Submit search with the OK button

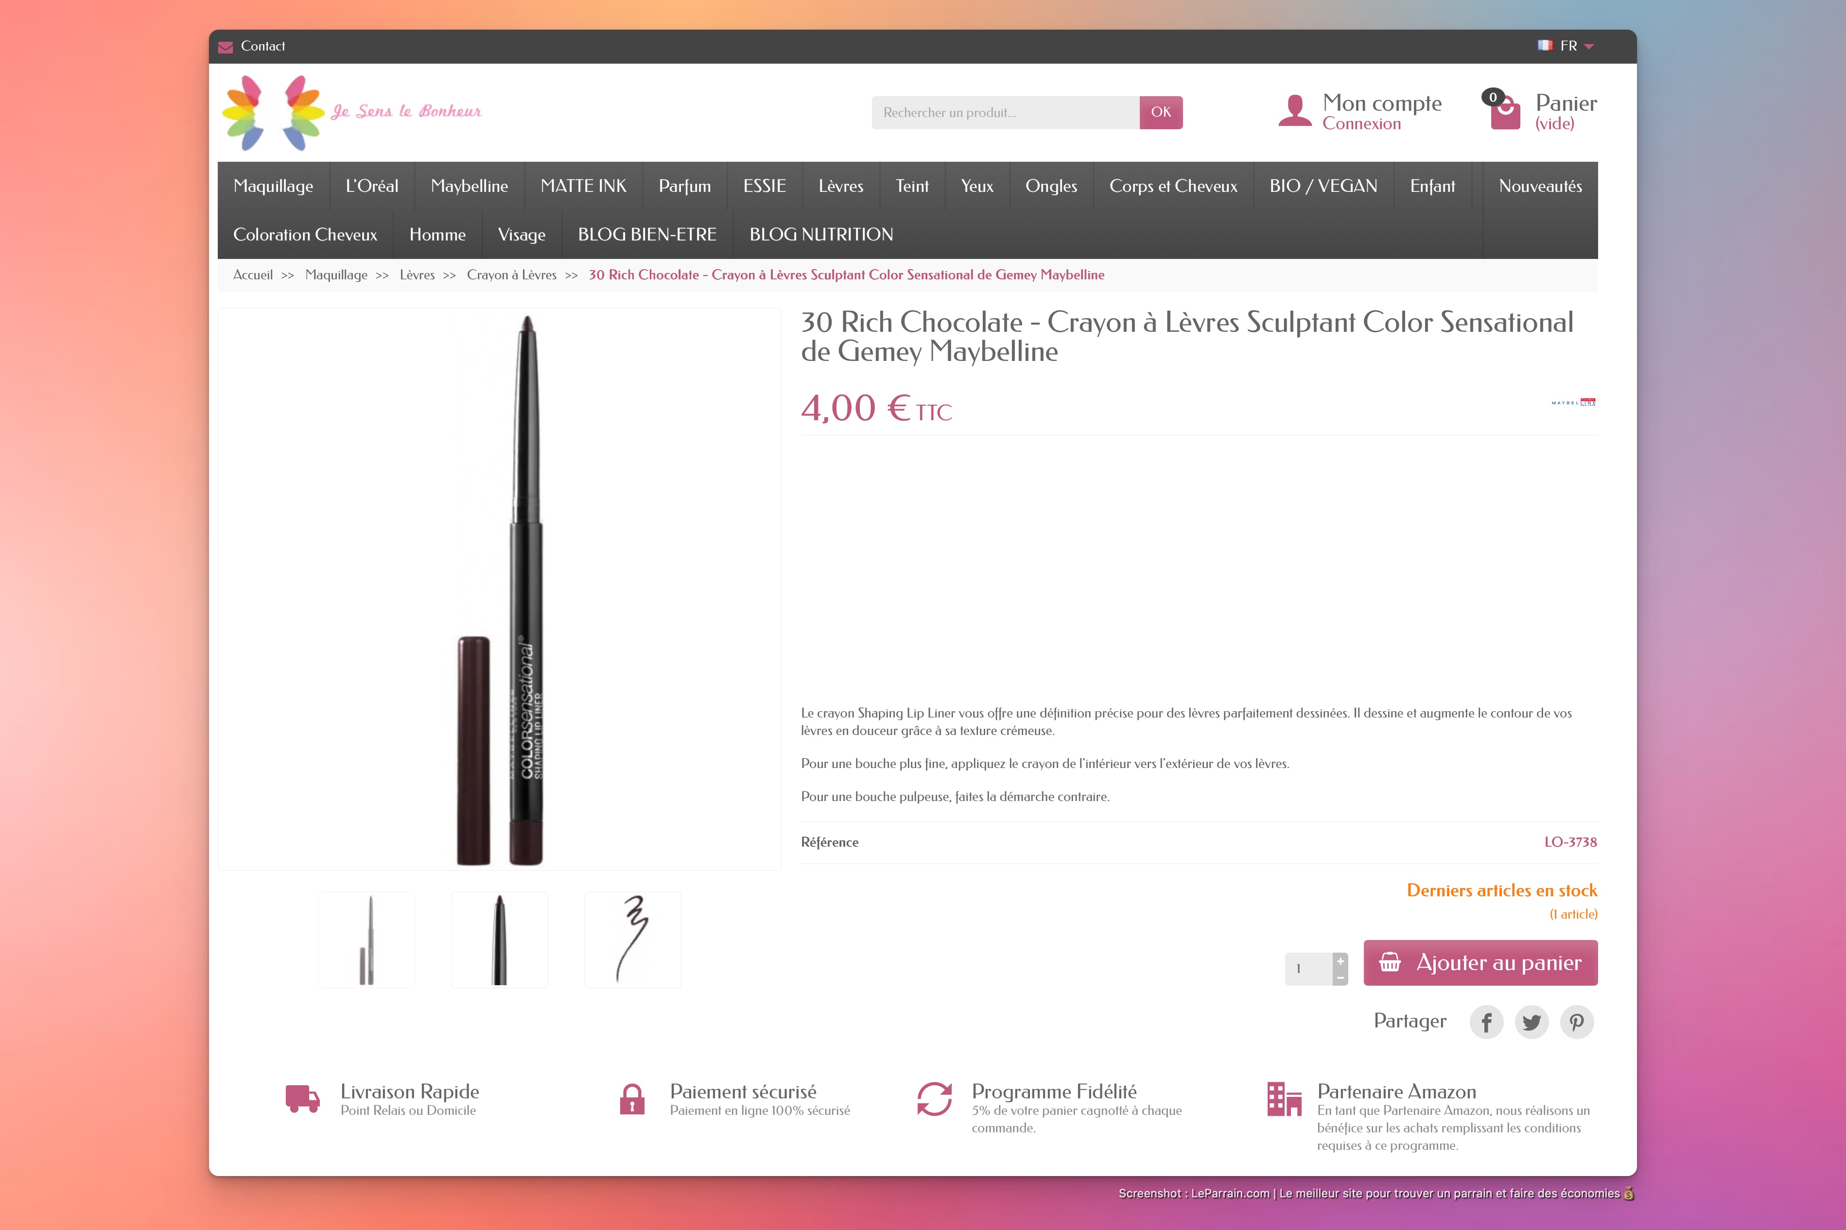(1161, 112)
